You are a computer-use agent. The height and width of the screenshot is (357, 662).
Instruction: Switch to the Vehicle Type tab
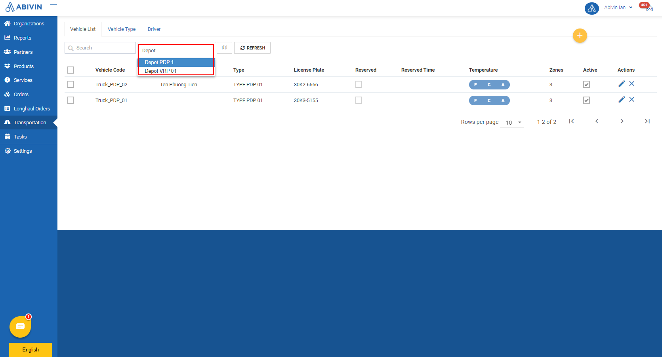tap(122, 29)
